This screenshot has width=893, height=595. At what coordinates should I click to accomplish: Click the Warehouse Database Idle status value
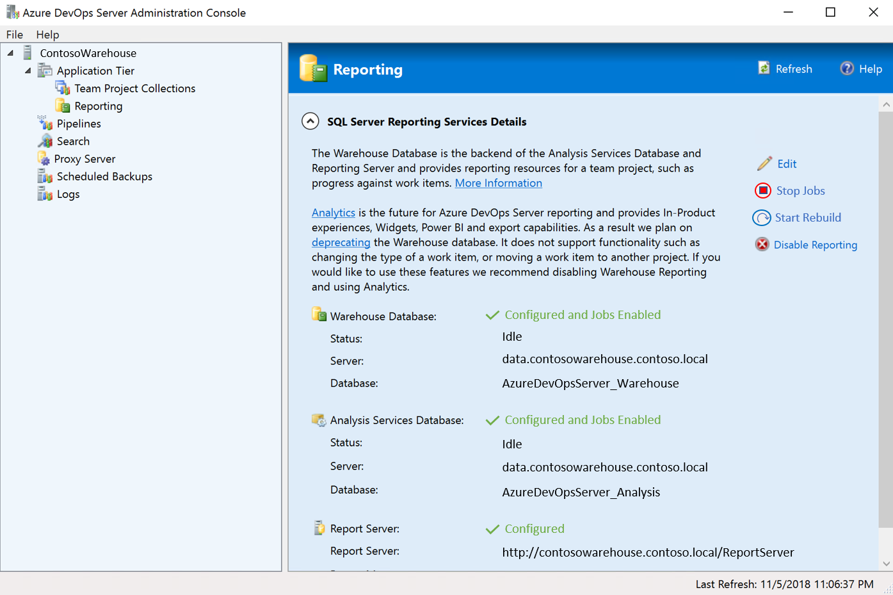512,336
